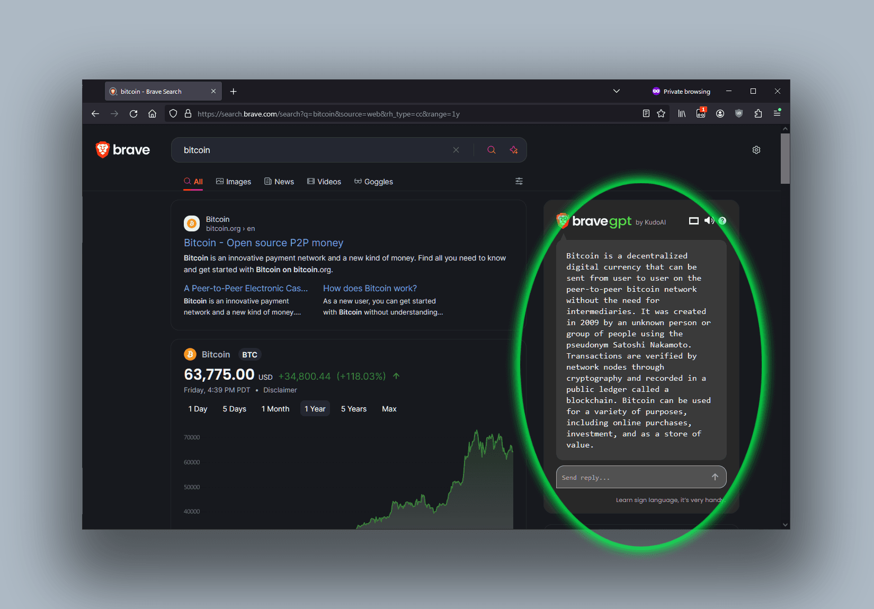Select the 1 Day chart range
The width and height of the screenshot is (874, 609).
[x=198, y=409]
